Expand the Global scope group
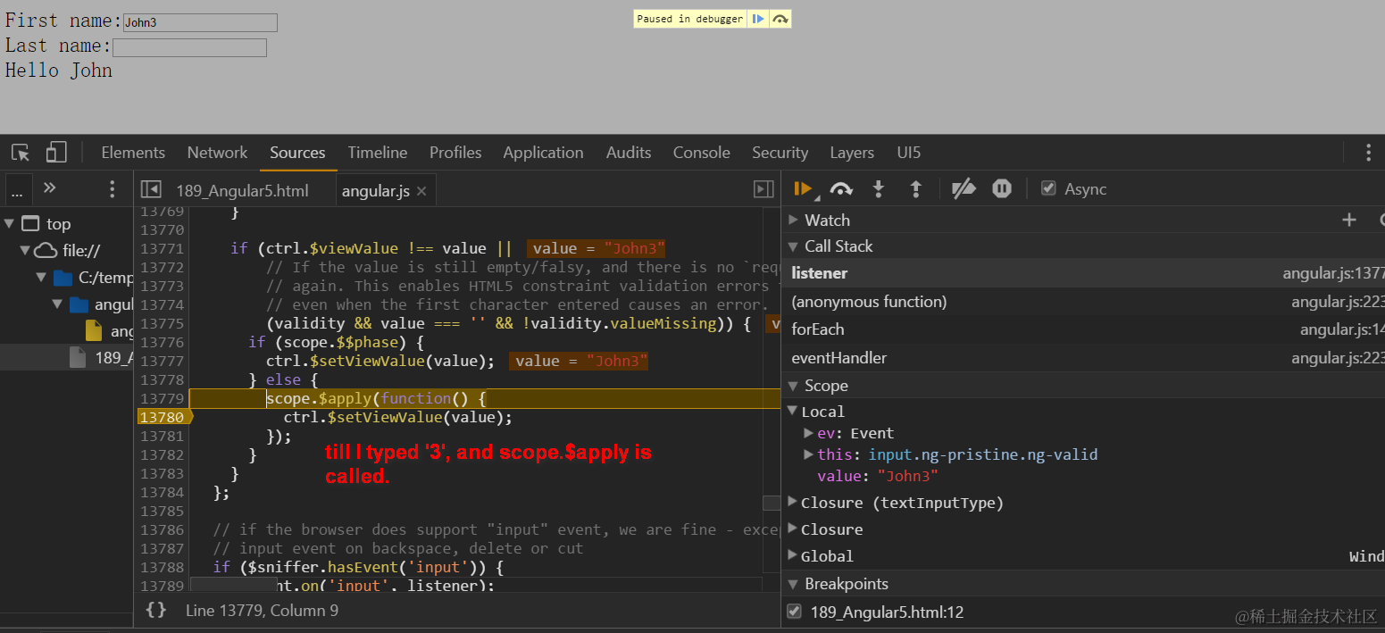Viewport: 1385px width, 633px height. pyautogui.click(x=792, y=555)
